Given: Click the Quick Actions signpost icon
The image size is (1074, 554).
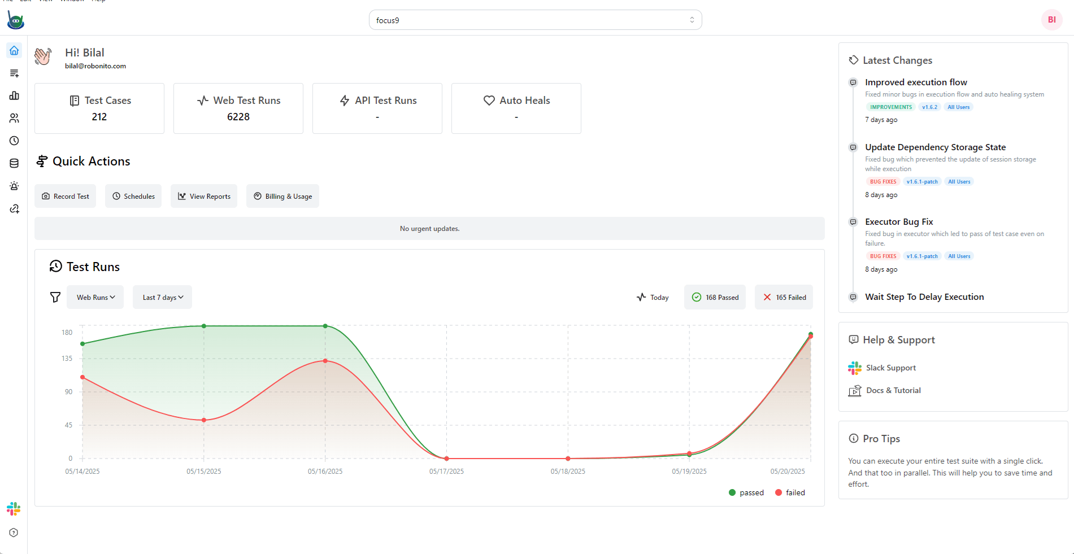Looking at the screenshot, I should pyautogui.click(x=42, y=162).
